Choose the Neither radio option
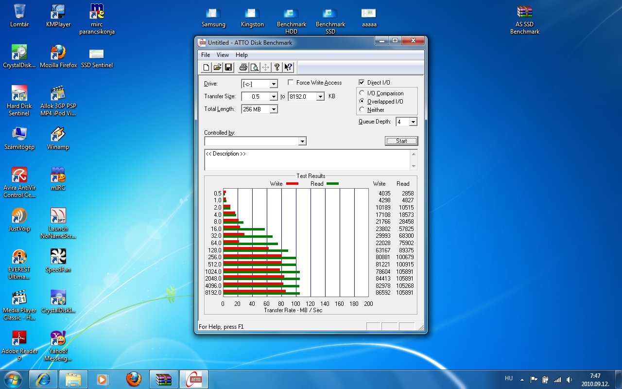Viewport: 622px width, 389px height. 362,110
